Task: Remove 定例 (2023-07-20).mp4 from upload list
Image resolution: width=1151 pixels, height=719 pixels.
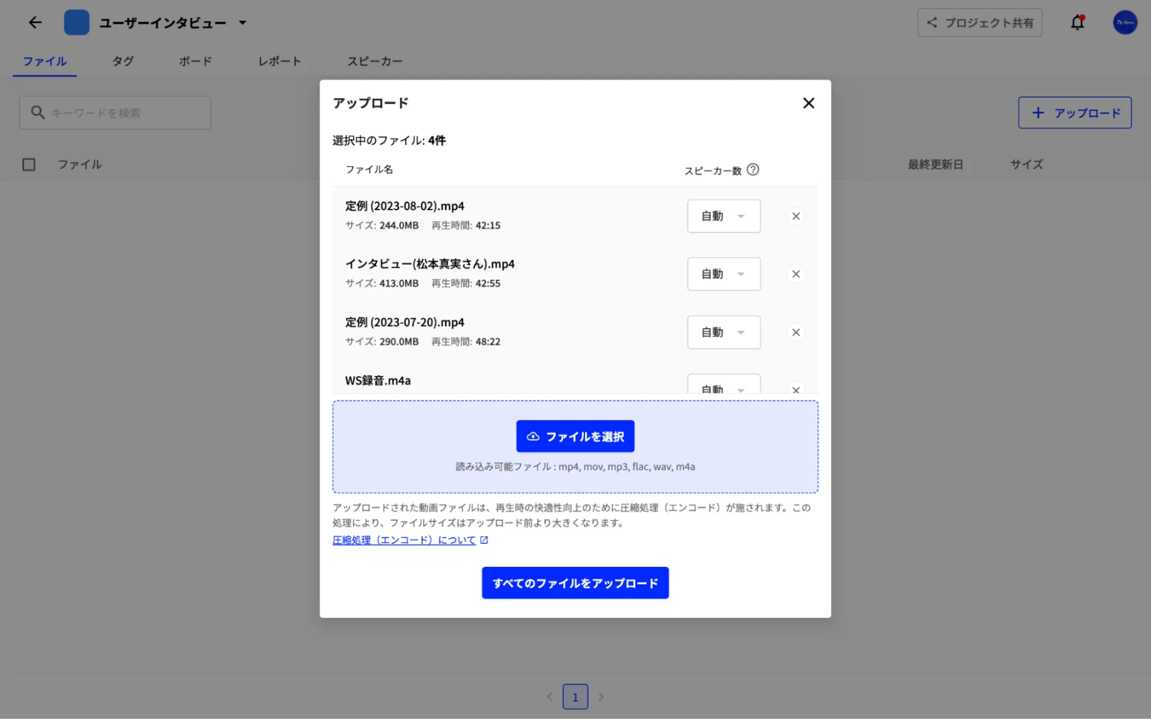Action: coord(795,332)
